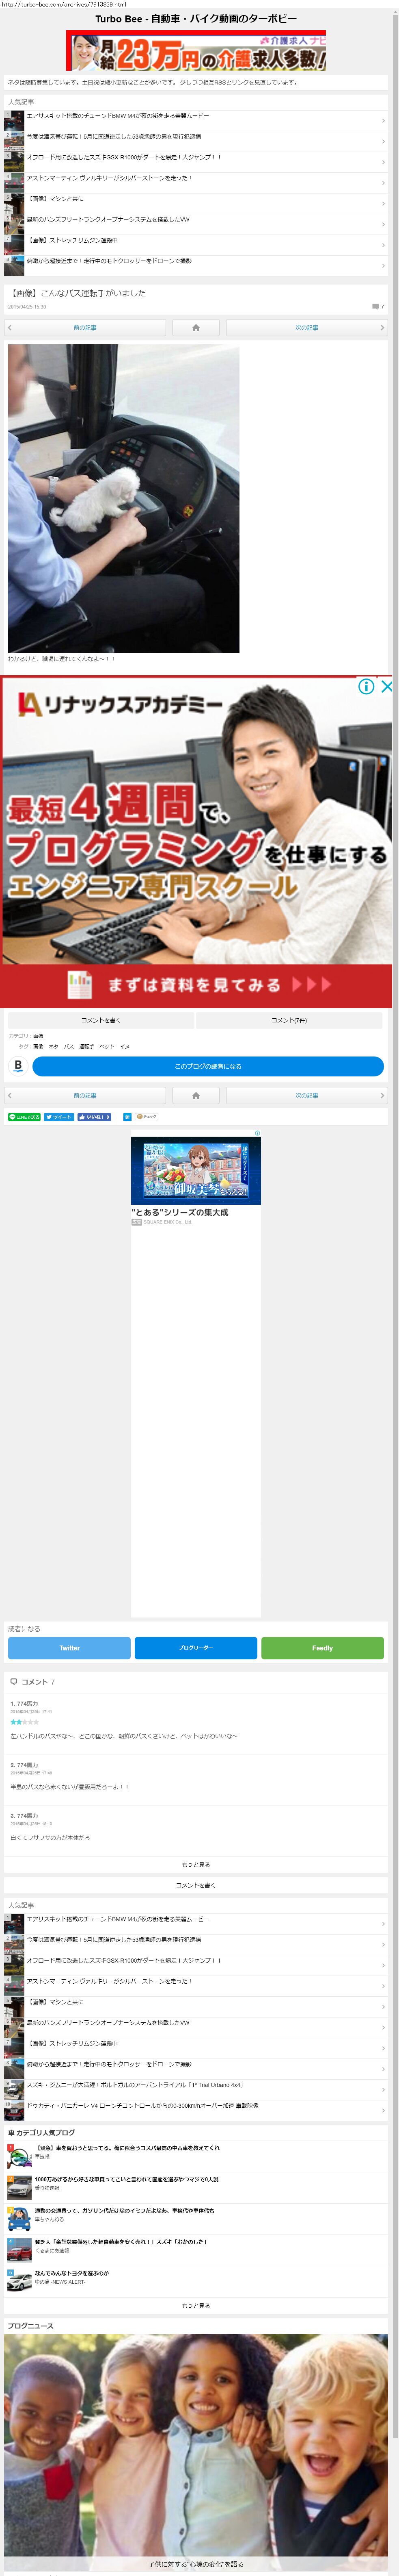
Task: Click the 次の記事 button above the share buttons
Action: [x=306, y=1096]
